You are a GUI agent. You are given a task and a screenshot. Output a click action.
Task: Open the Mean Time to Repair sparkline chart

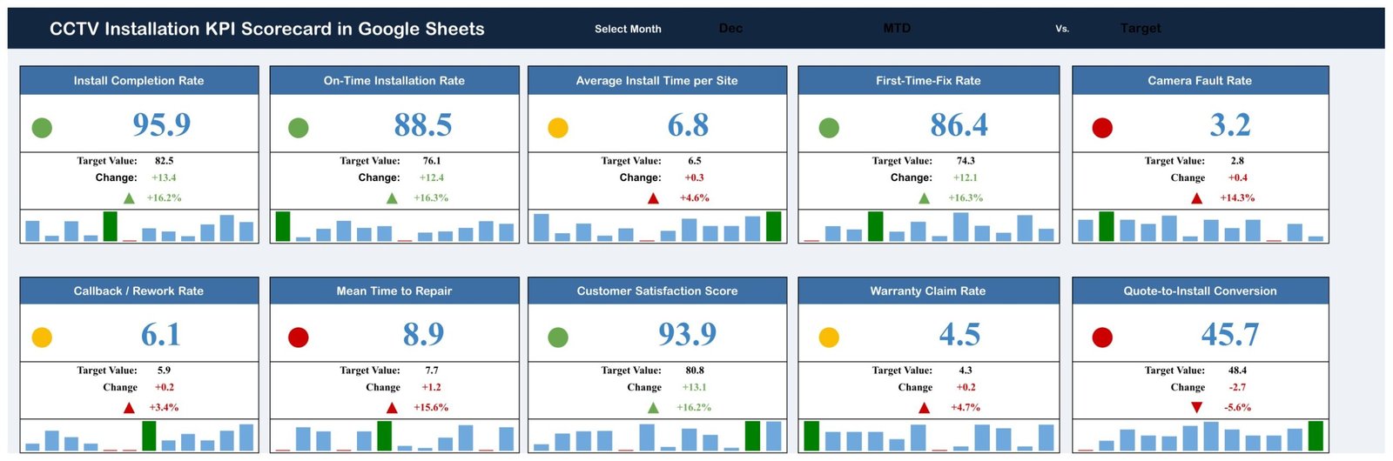click(394, 436)
